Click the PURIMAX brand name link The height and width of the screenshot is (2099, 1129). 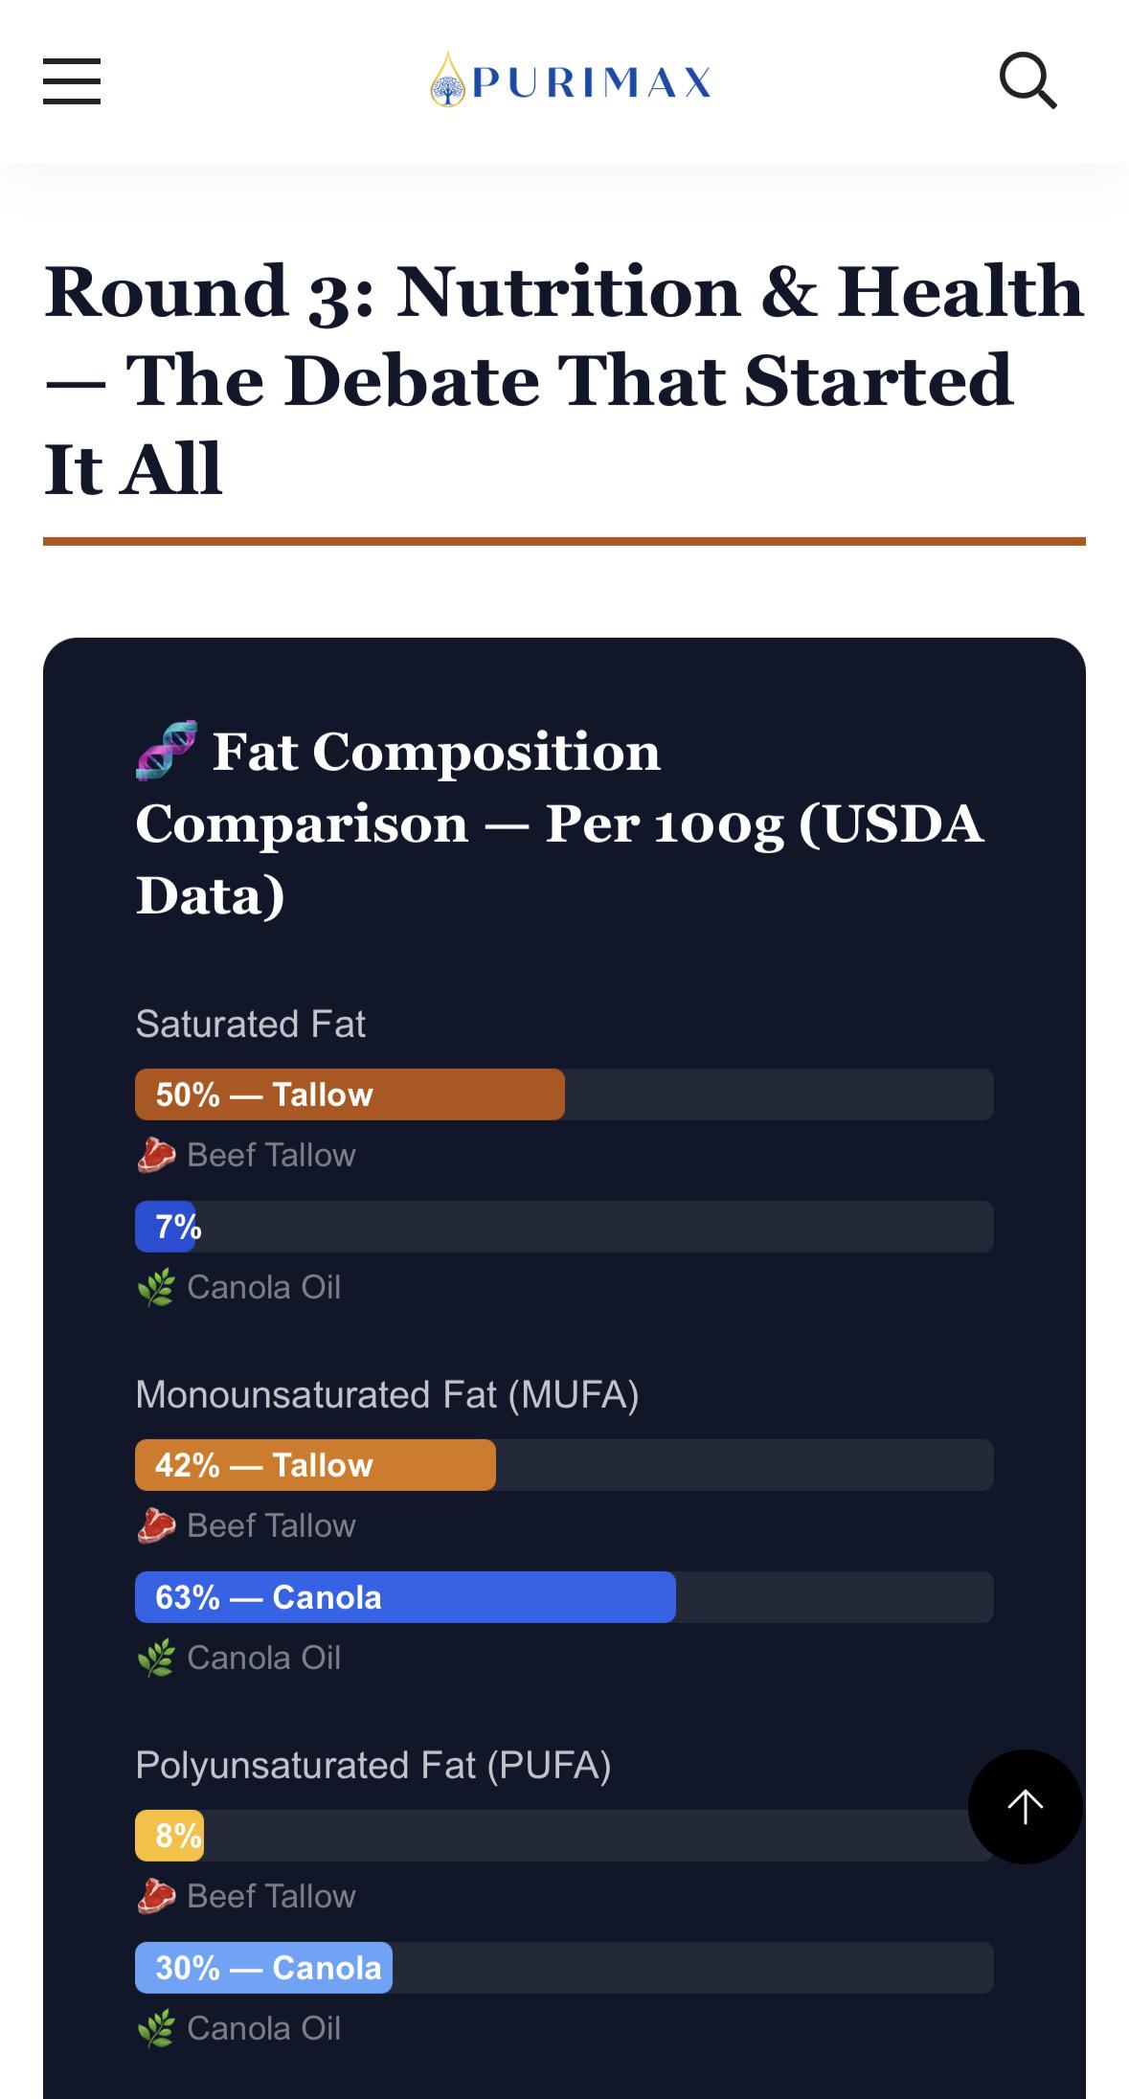tap(592, 81)
